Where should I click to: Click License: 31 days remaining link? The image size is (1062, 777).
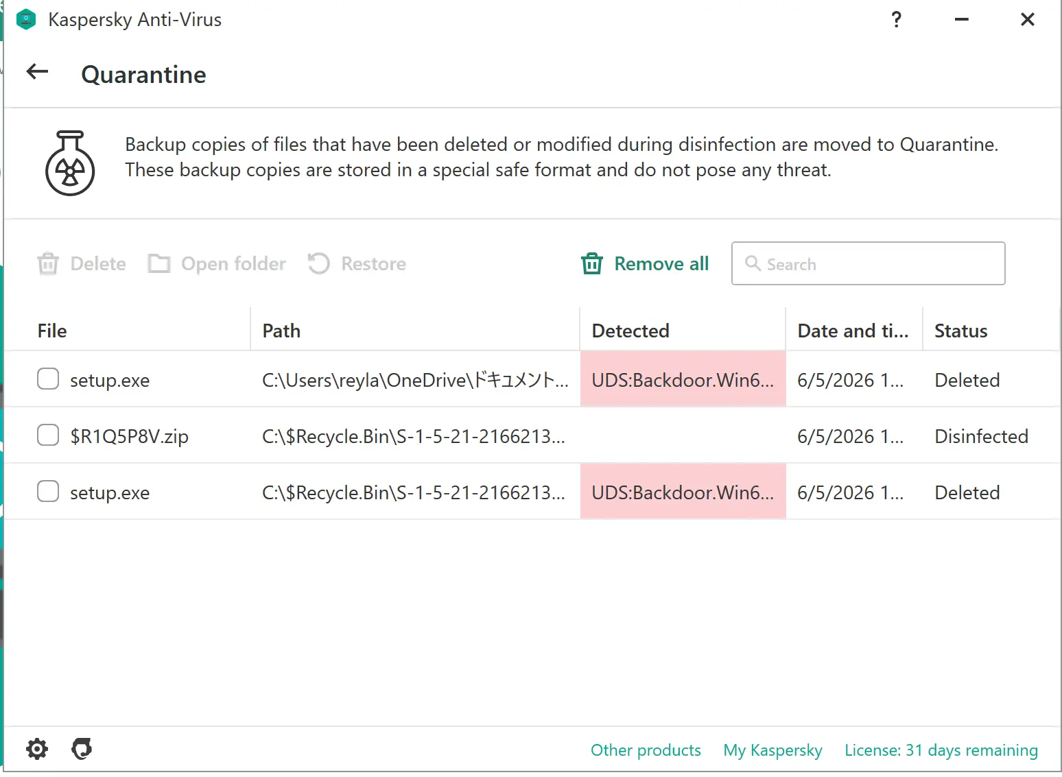[x=941, y=750]
